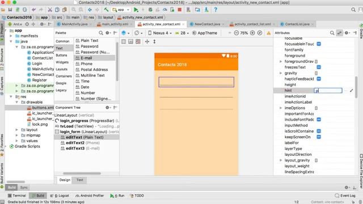The height and width of the screenshot is (204, 363).
Task: Switch to activity_contact_list.xml tab
Action: (252, 24)
